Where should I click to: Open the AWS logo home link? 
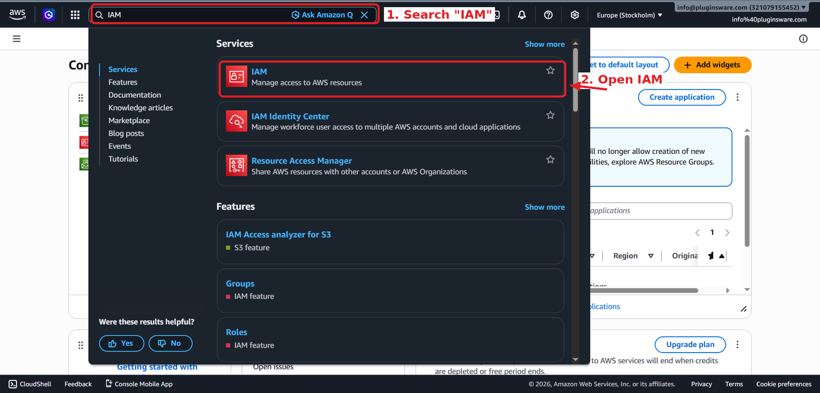click(17, 14)
